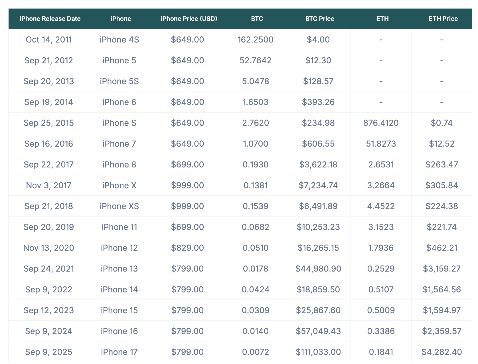The image size is (478, 364).
Task: Click the 0.1841 ETH value
Action: pyautogui.click(x=381, y=352)
